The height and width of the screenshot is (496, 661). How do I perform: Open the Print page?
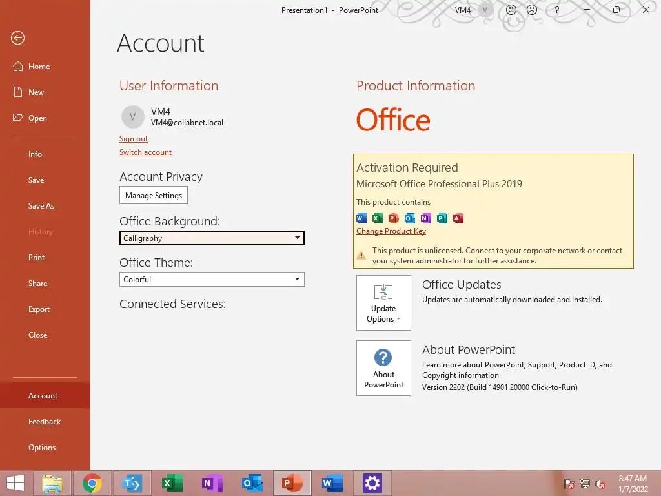coord(36,258)
